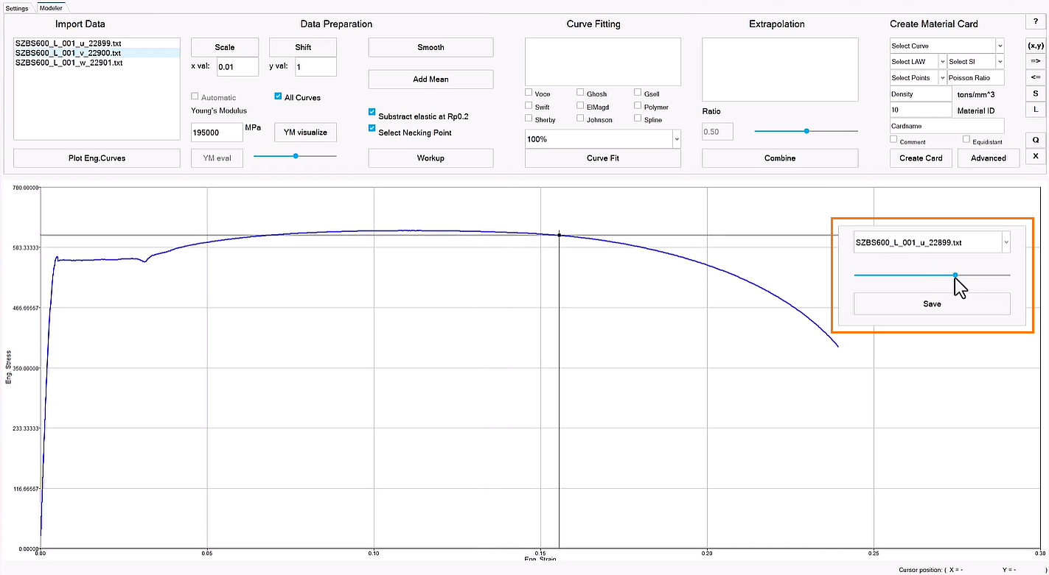Click the Extrapolation Ratio slider handle

(x=806, y=131)
